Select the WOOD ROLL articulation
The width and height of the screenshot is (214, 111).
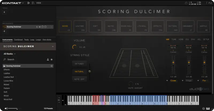(127, 26)
